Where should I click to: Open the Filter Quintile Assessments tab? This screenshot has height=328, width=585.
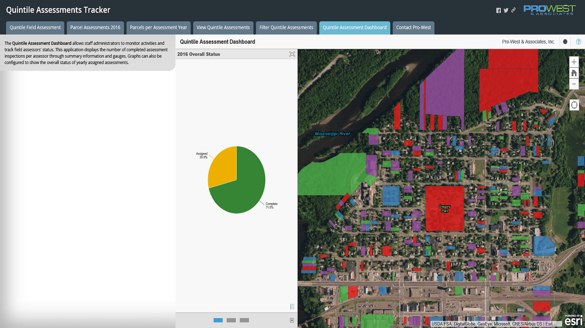pyautogui.click(x=286, y=28)
